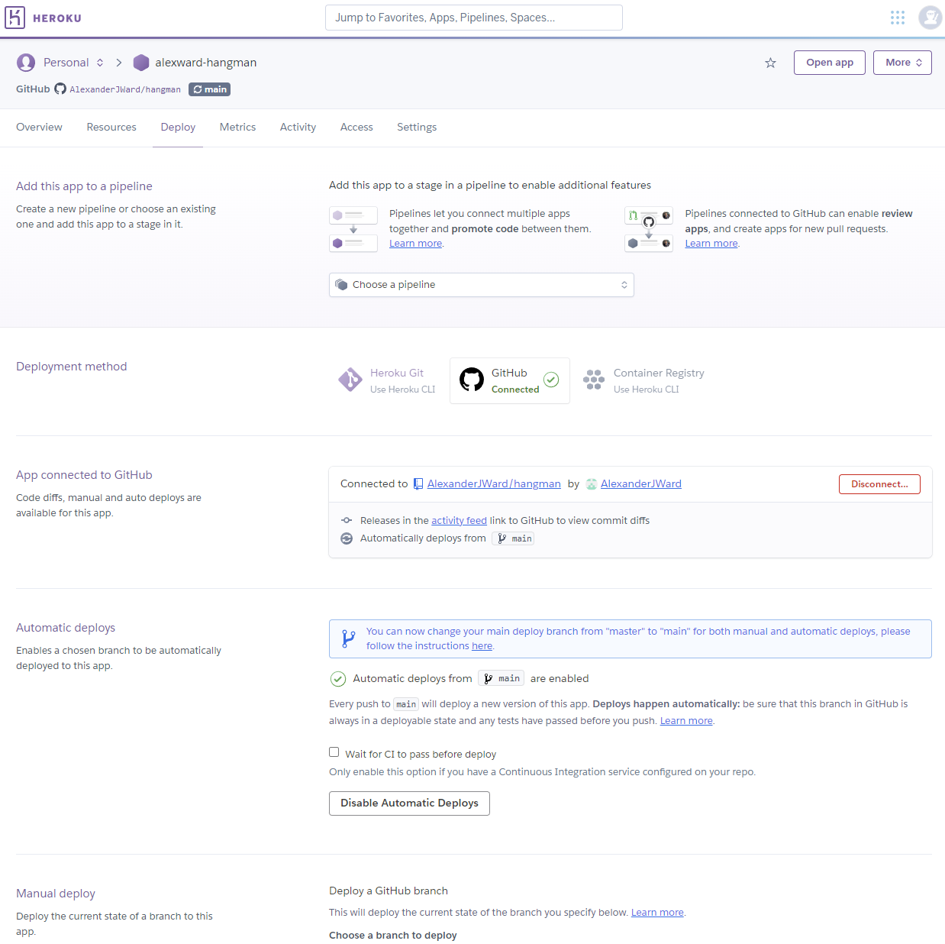This screenshot has height=944, width=945.
Task: Click the Container Registry icon
Action: (594, 380)
